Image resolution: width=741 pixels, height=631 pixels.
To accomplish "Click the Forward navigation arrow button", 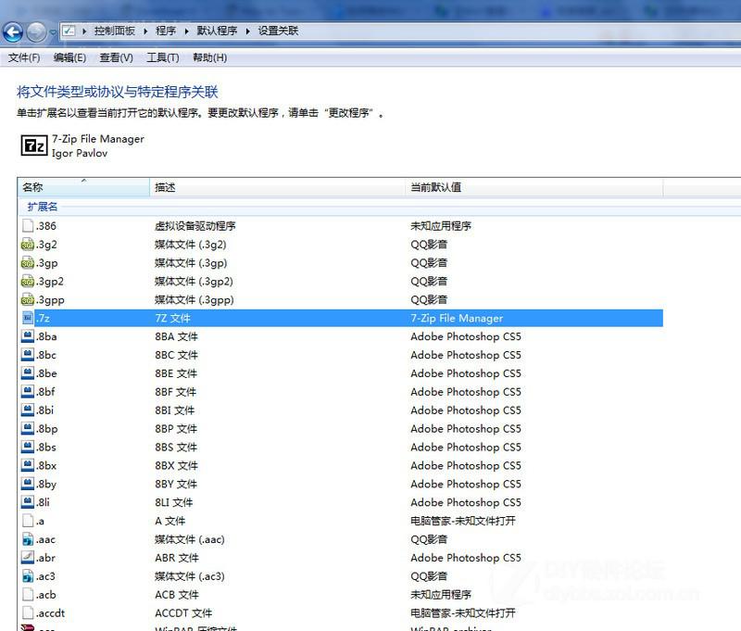I will [36, 32].
